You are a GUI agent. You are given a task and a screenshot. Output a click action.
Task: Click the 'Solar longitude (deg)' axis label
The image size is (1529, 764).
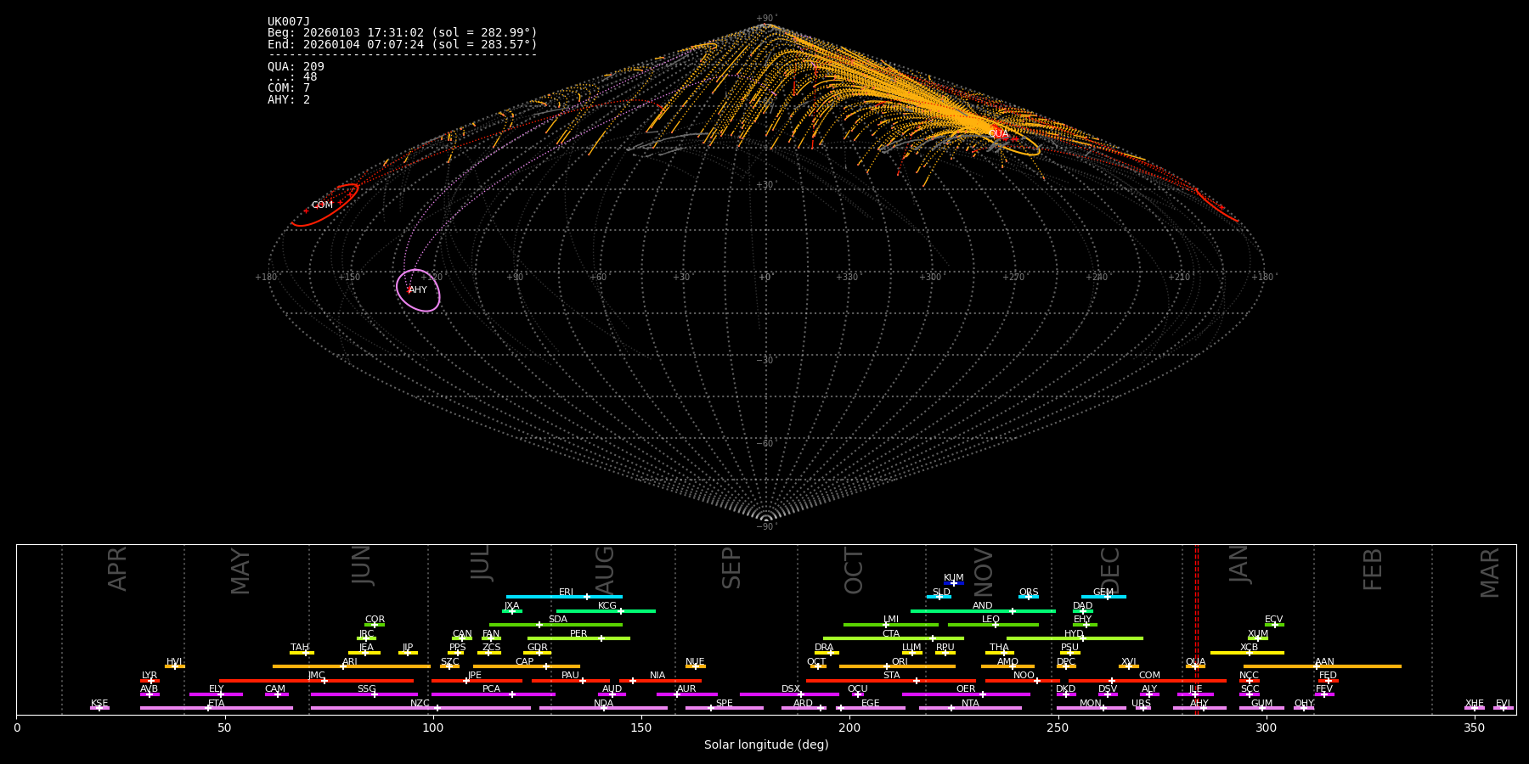(x=765, y=745)
